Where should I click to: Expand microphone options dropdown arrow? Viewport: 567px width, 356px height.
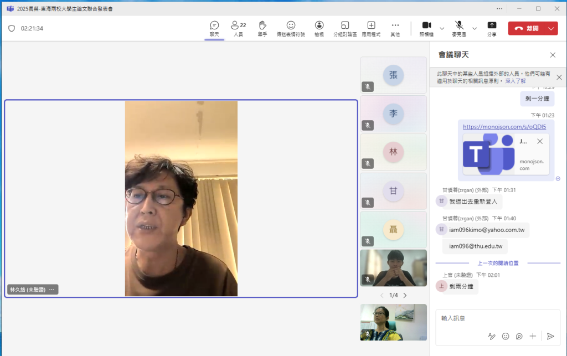pos(475,29)
